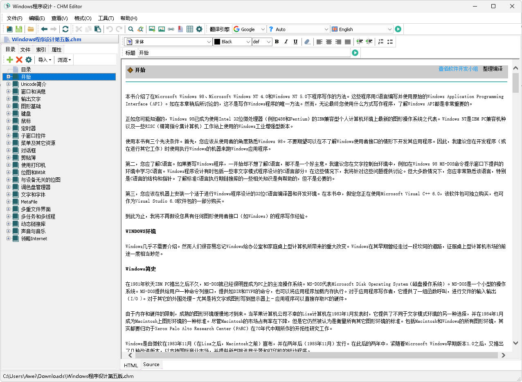Viewport: 522px width, 382px height.
Task: Select the 目录 root tree item
Action: tap(26, 69)
